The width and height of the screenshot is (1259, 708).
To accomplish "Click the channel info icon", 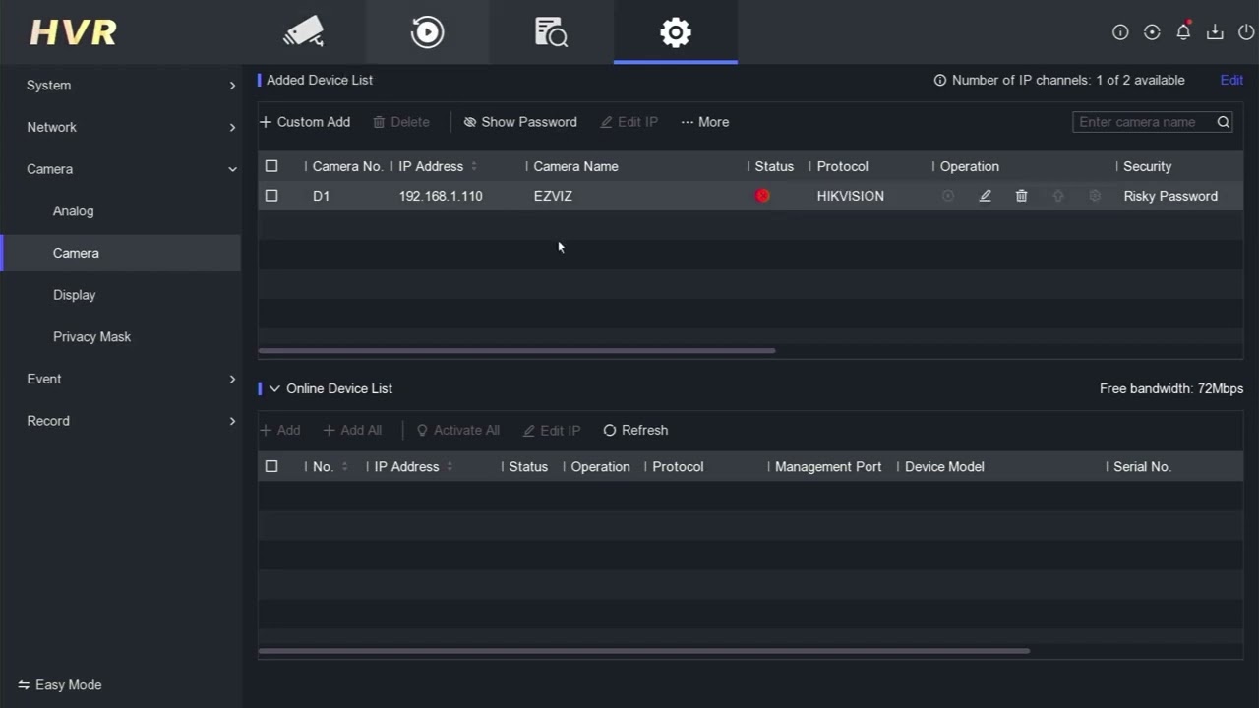I will [x=940, y=81].
